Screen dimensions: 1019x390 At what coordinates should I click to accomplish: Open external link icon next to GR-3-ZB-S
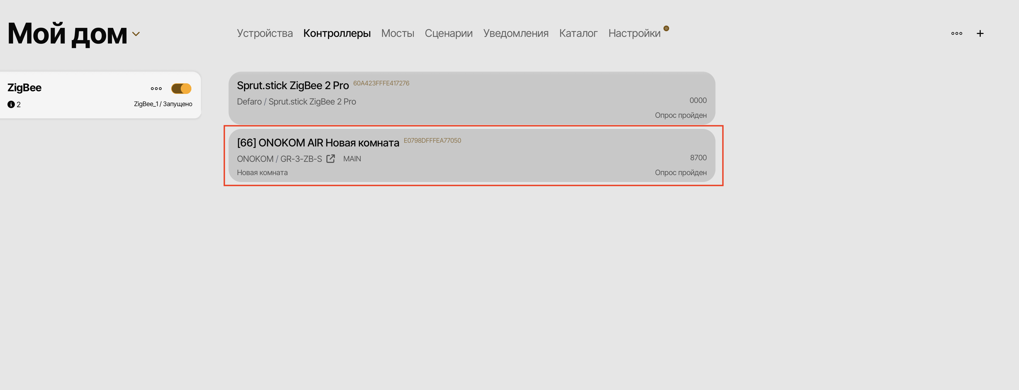[331, 159]
